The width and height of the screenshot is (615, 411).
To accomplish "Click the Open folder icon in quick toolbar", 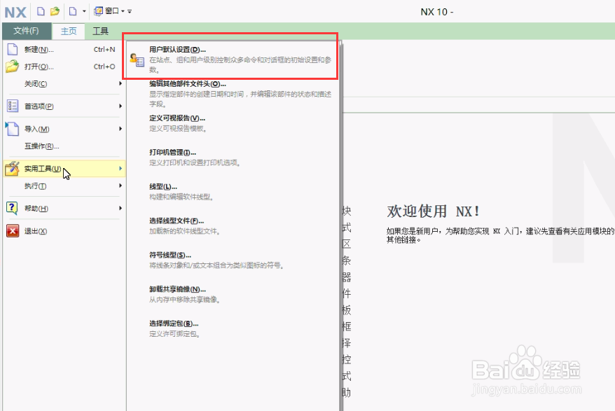I will pos(55,11).
